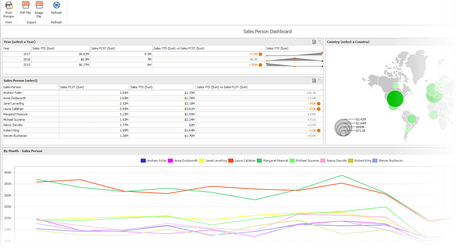Export dashboard as Image File
The width and height of the screenshot is (460, 250).
coord(39,10)
